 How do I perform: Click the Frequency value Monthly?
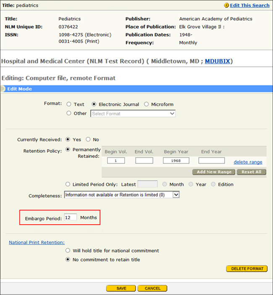click(188, 43)
